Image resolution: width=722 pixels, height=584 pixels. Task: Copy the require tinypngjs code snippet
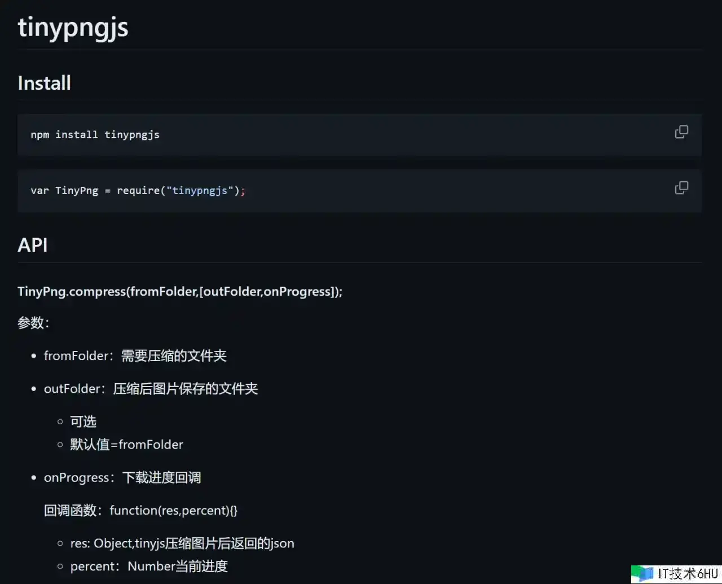pyautogui.click(x=681, y=188)
